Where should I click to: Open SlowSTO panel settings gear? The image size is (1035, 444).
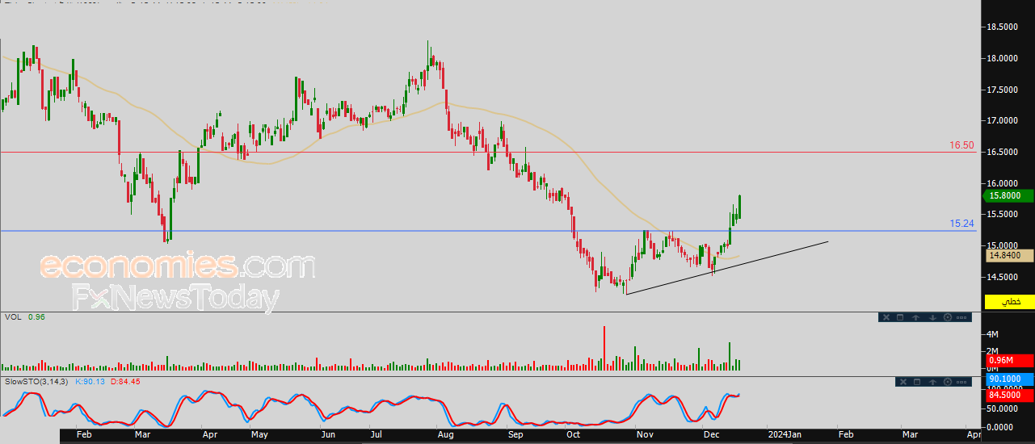pyautogui.click(x=948, y=382)
